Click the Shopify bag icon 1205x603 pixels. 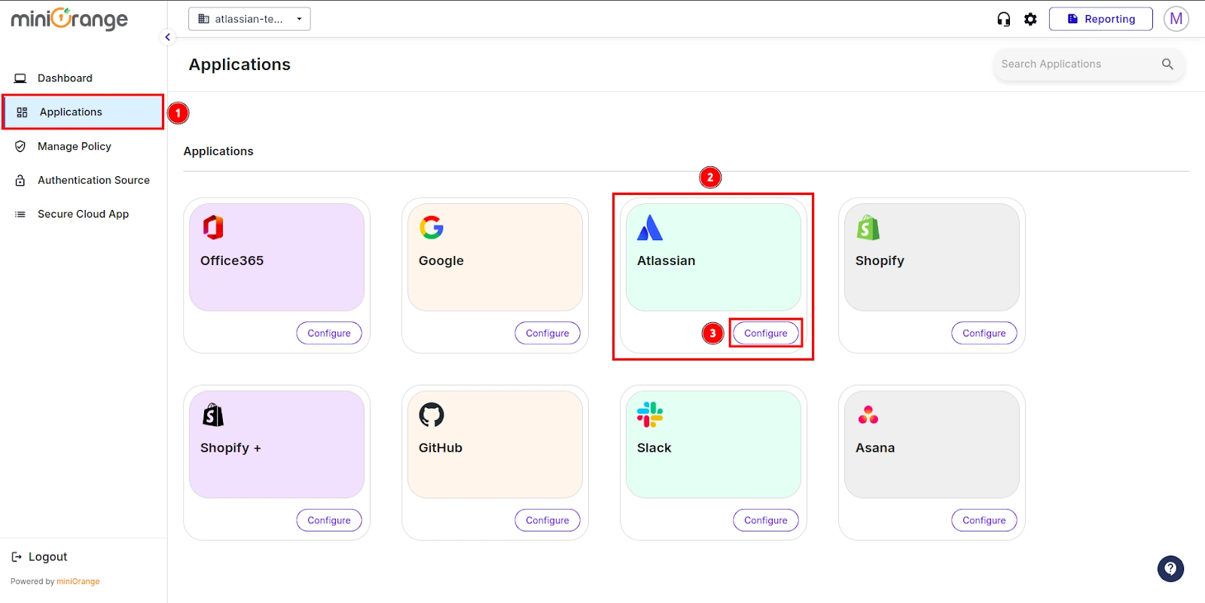[x=868, y=227]
